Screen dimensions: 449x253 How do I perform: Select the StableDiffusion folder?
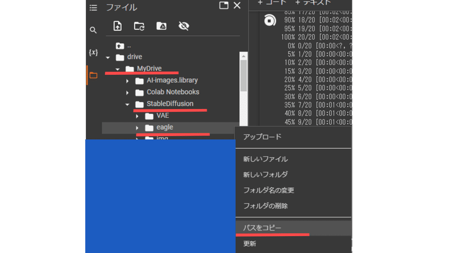170,104
